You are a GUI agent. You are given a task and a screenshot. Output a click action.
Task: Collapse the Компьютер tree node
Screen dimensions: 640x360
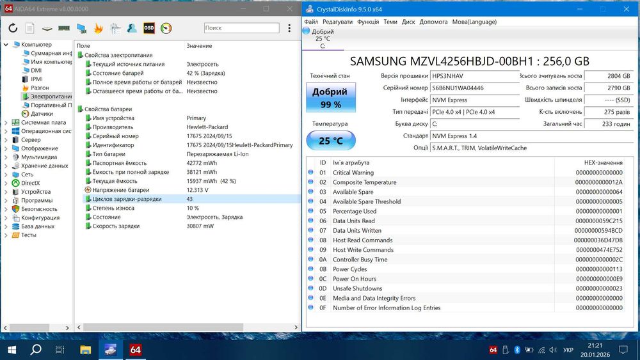tap(6, 44)
